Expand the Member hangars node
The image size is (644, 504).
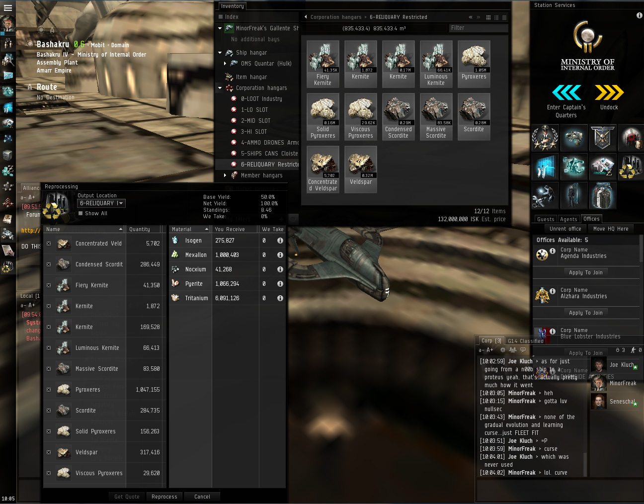225,175
